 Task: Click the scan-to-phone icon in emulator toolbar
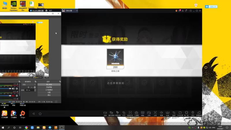coord(130,113)
